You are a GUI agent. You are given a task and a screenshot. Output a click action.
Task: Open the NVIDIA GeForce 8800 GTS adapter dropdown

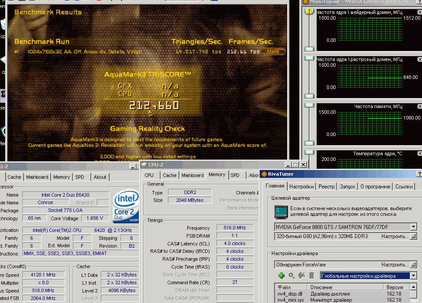point(413,227)
